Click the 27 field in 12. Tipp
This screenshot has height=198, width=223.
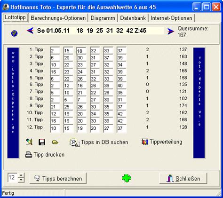pos(108,128)
